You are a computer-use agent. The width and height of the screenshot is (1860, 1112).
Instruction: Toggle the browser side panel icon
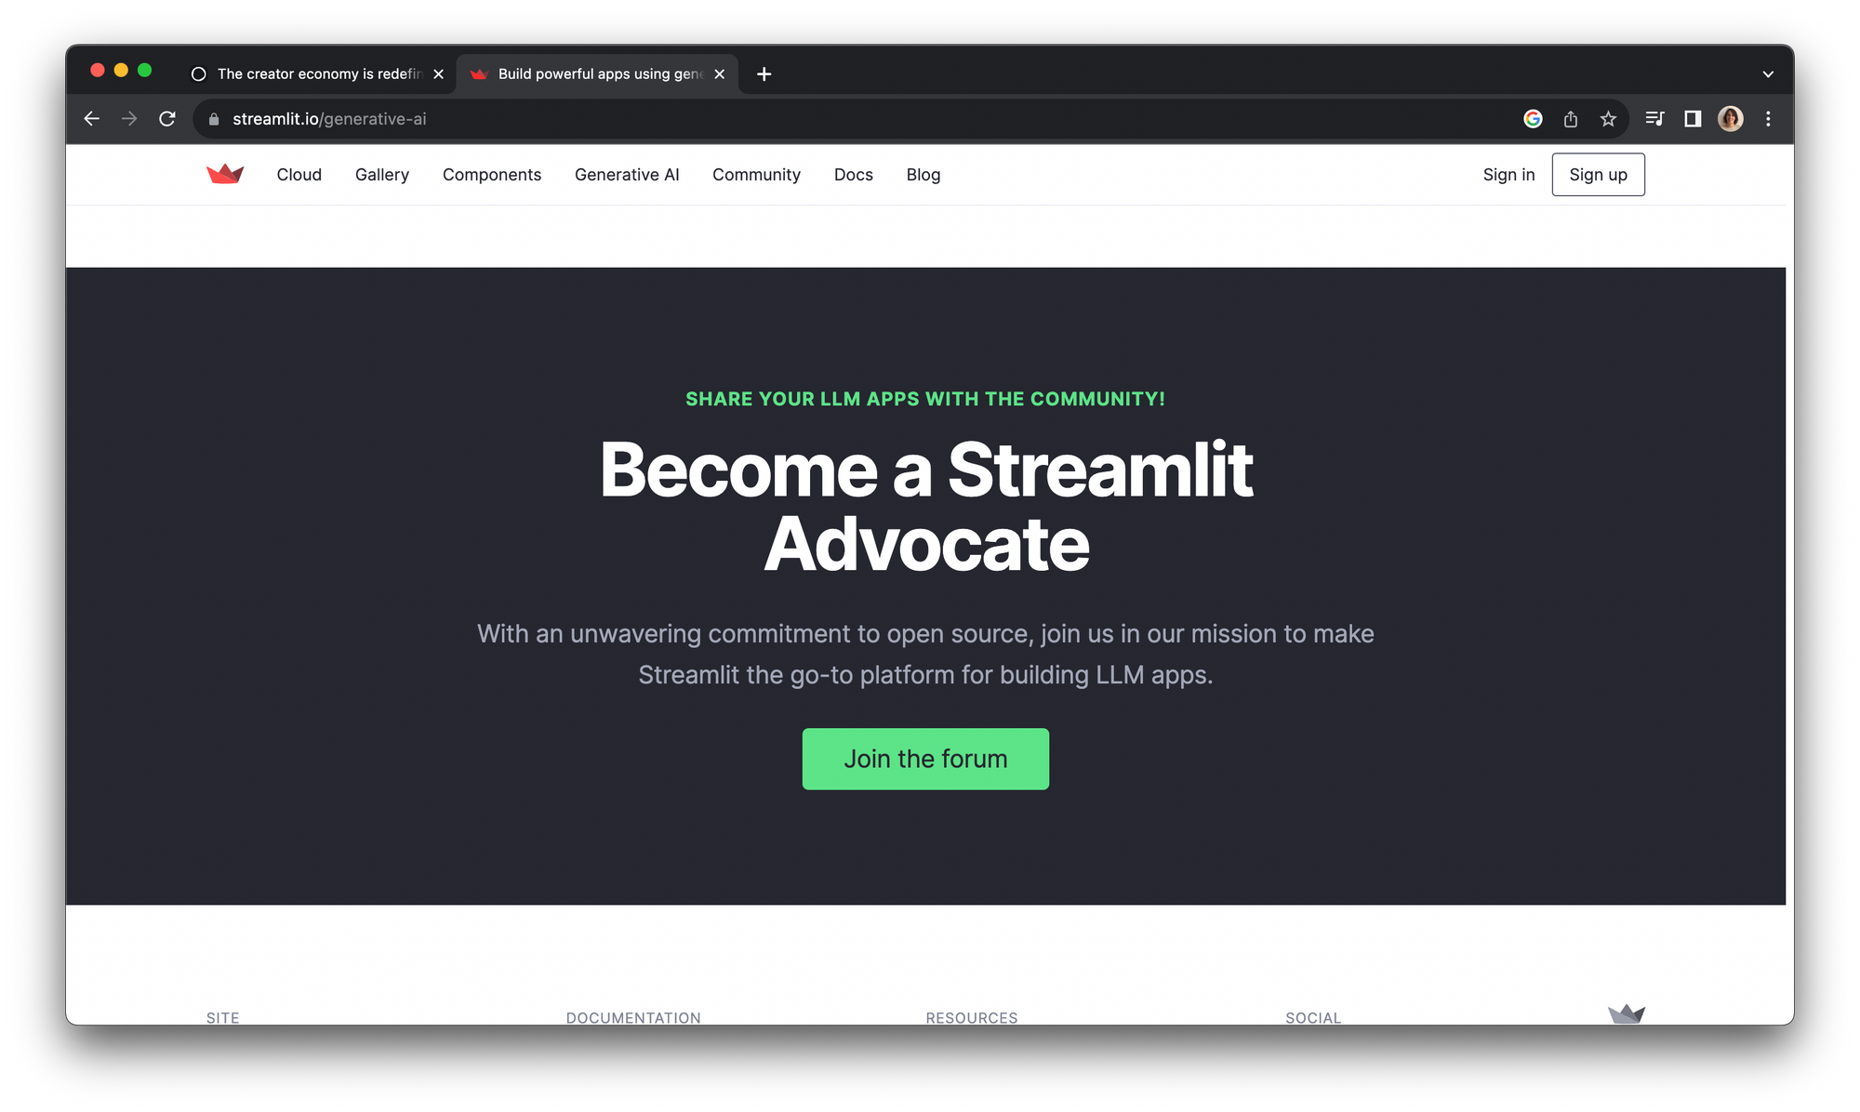click(1693, 119)
